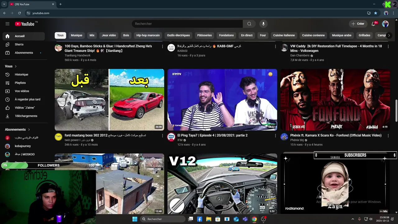Open the YouTube hamburger guide menu
The image size is (398, 224).
[x=7, y=24]
